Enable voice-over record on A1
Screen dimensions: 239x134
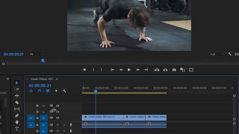point(71,125)
